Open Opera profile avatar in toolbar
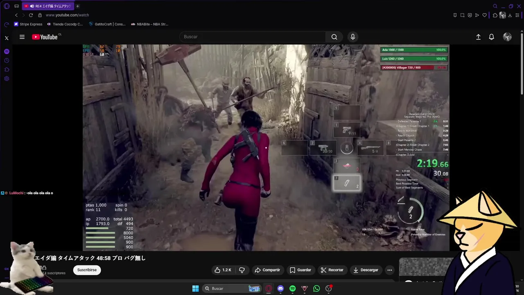524x295 pixels. tap(503, 15)
